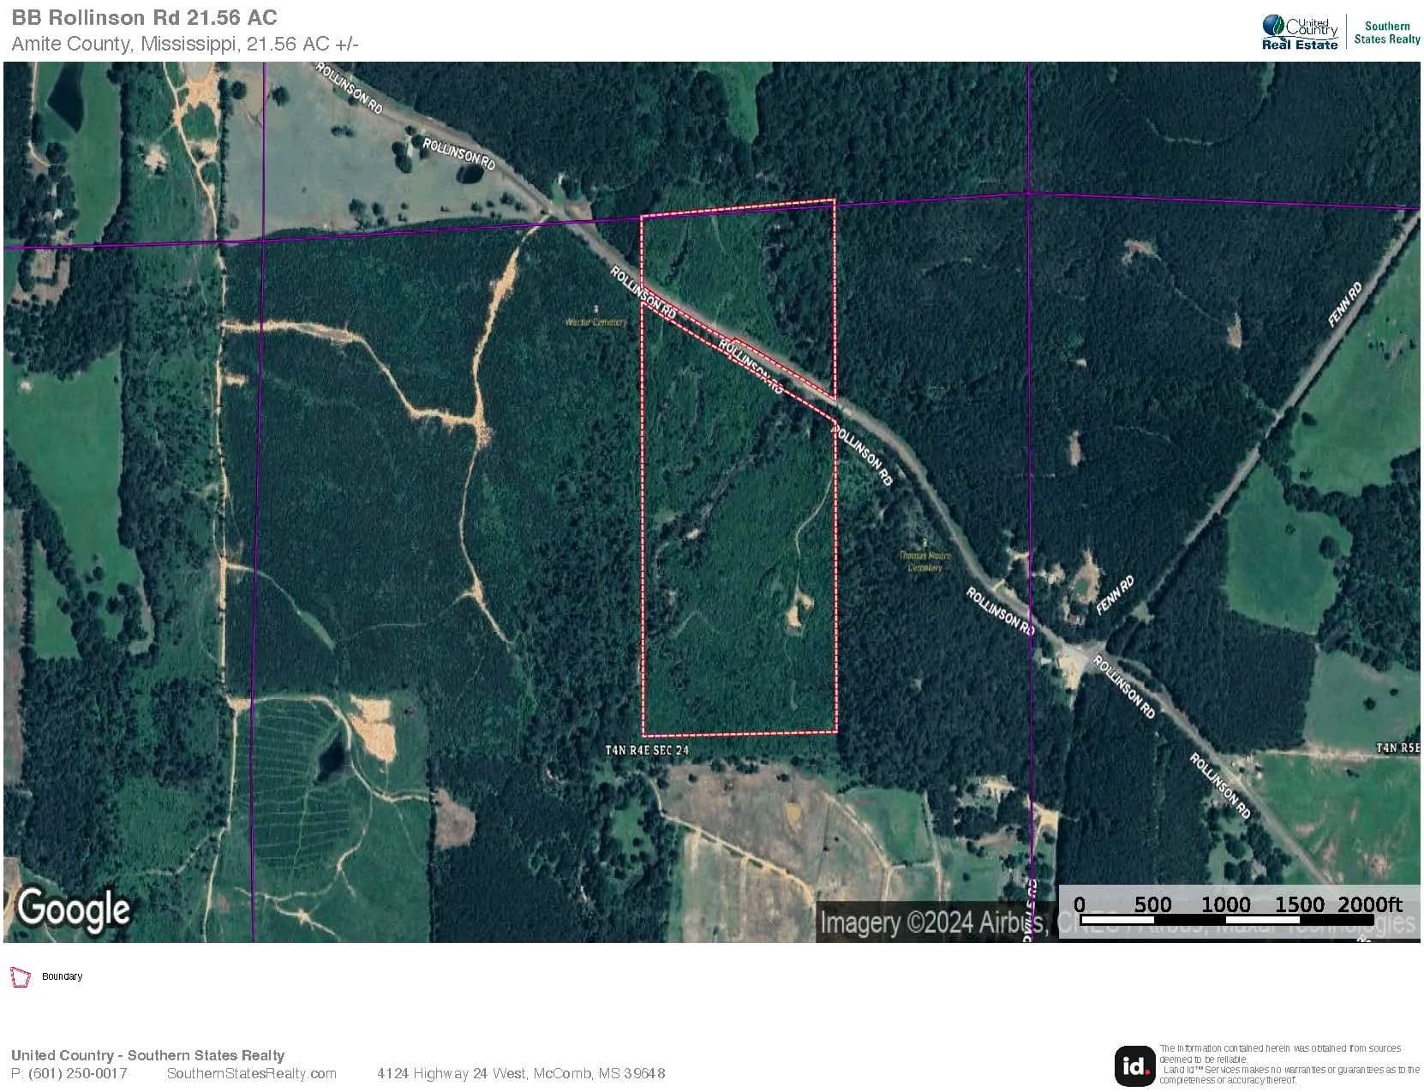1424x1092 pixels.
Task: Click the 4124 Highway 24 West address
Action: pos(520,1073)
